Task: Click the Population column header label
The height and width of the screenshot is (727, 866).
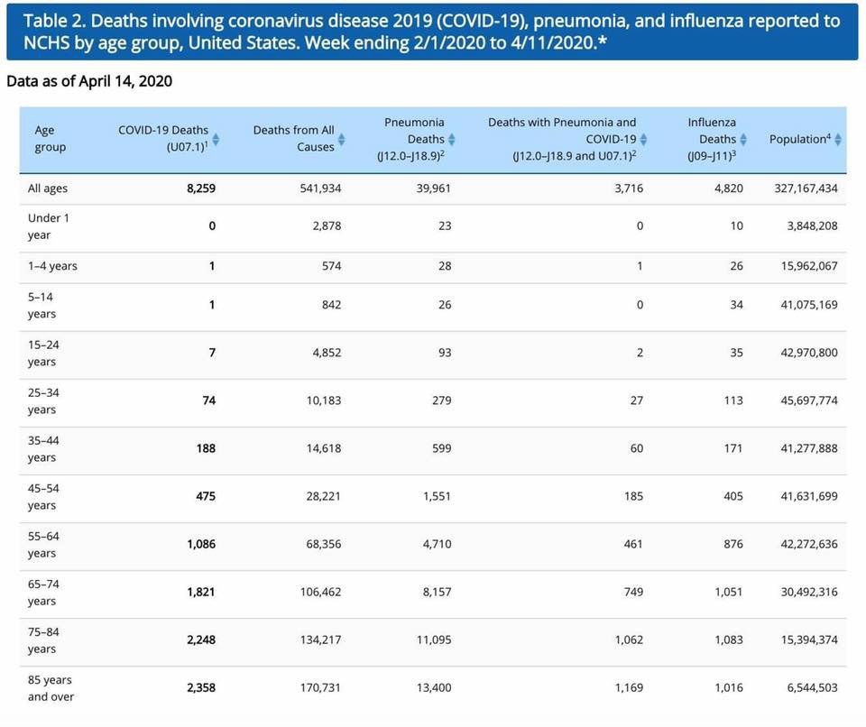Action: click(798, 139)
